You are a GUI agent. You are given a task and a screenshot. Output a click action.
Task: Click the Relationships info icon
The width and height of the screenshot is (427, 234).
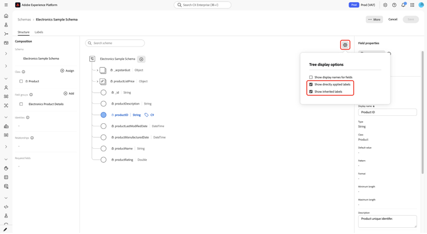click(32, 138)
